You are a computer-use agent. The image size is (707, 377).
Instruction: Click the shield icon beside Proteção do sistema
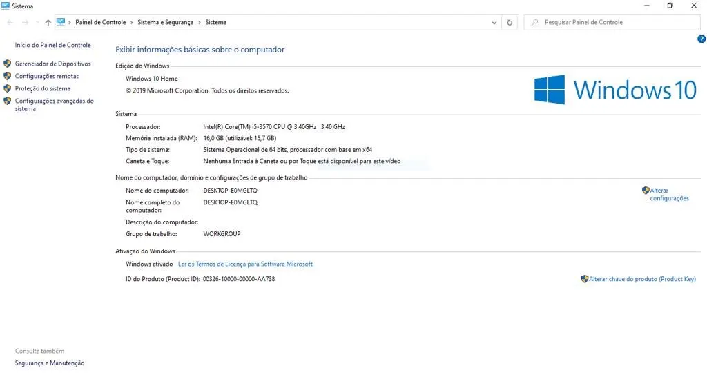(x=7, y=88)
